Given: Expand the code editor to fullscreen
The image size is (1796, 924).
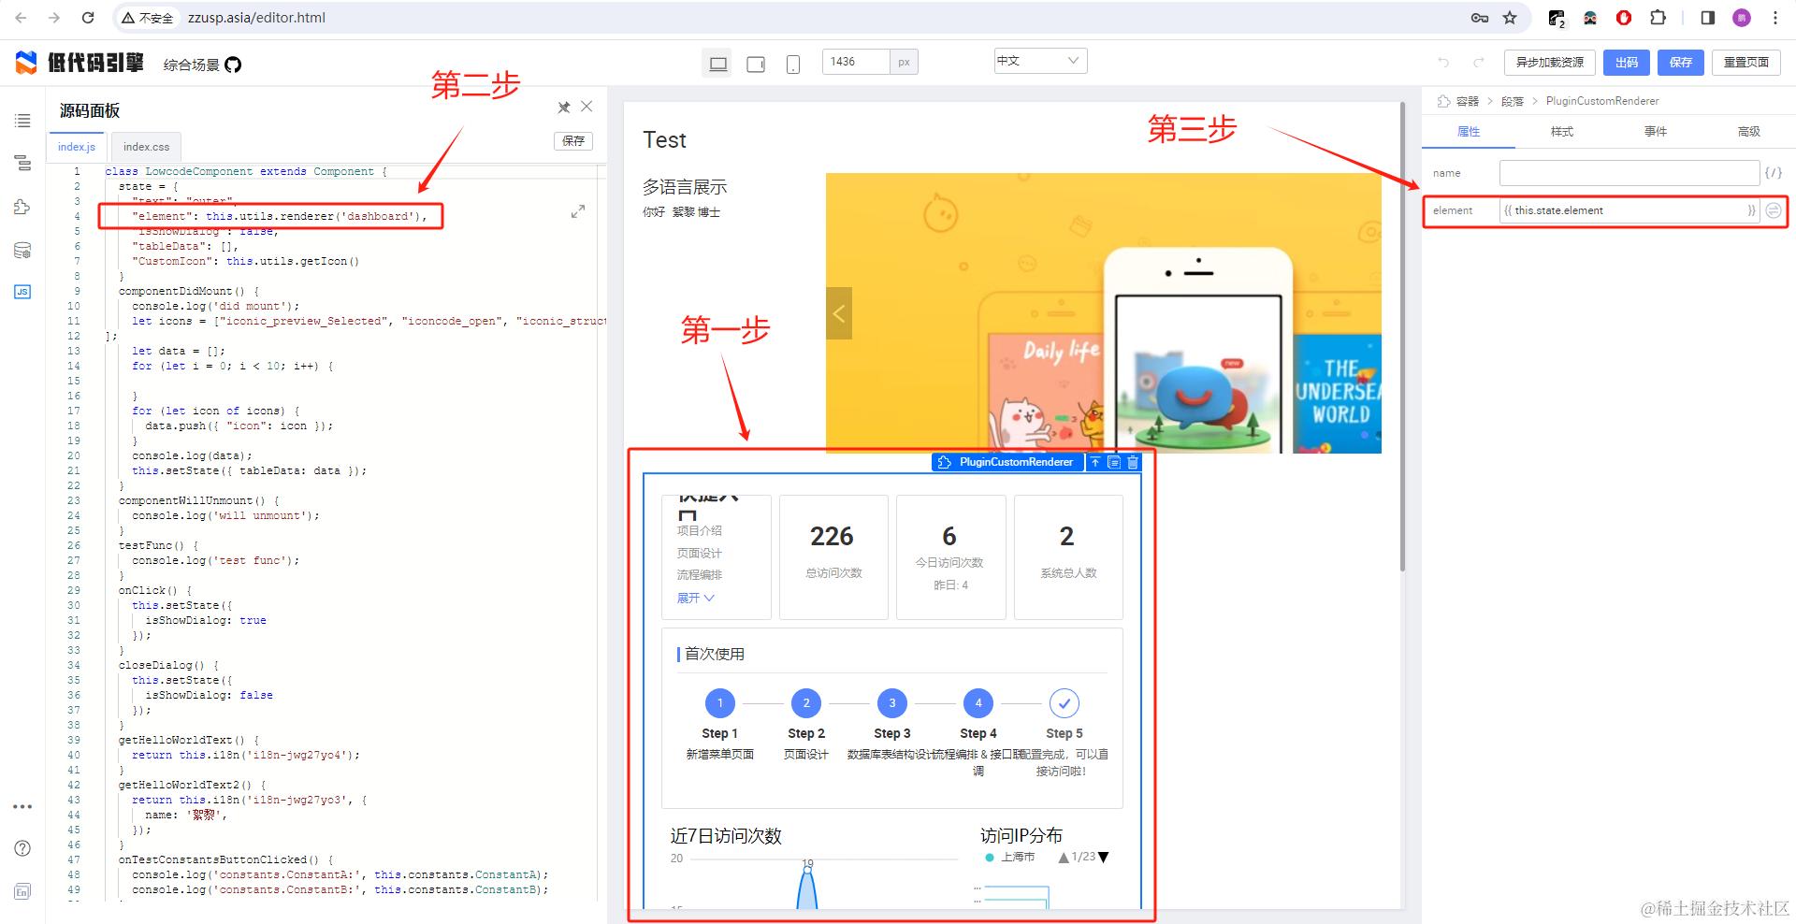Looking at the screenshot, I should pyautogui.click(x=578, y=211).
